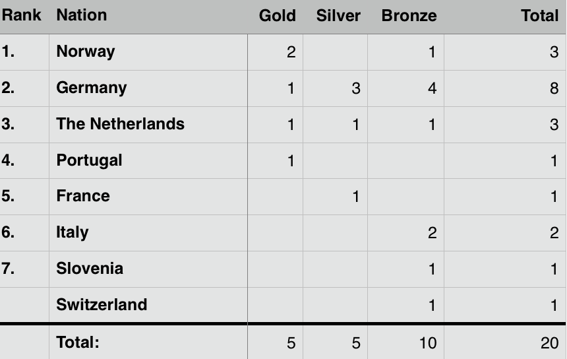The height and width of the screenshot is (359, 567).
Task: Select the Gold column header
Action: click(x=275, y=16)
